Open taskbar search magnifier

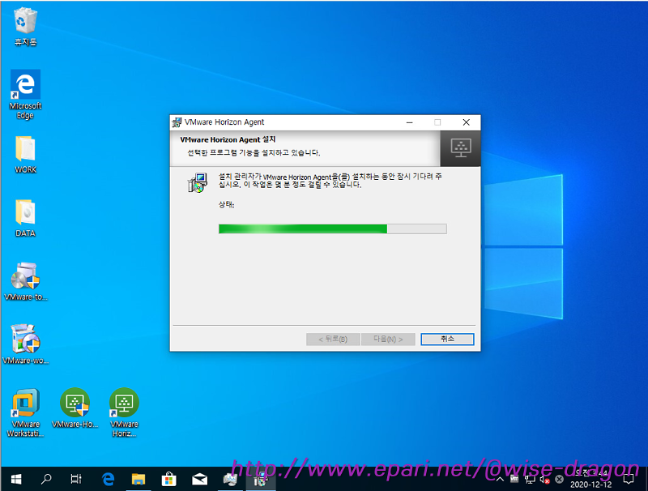[x=46, y=480]
